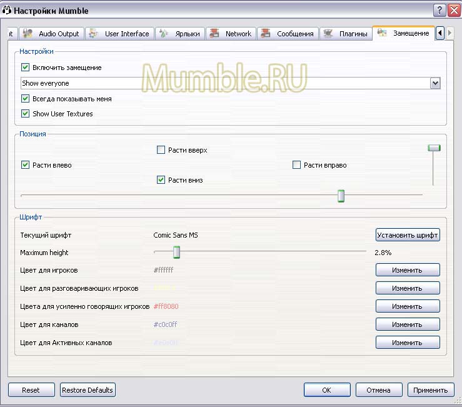Click the Ярлыки tab icon
The width and height of the screenshot is (462, 407).
click(x=163, y=34)
